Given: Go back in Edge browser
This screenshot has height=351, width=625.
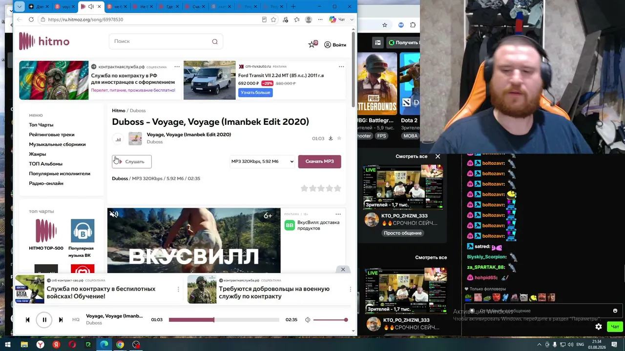Looking at the screenshot, I should pyautogui.click(x=19, y=19).
